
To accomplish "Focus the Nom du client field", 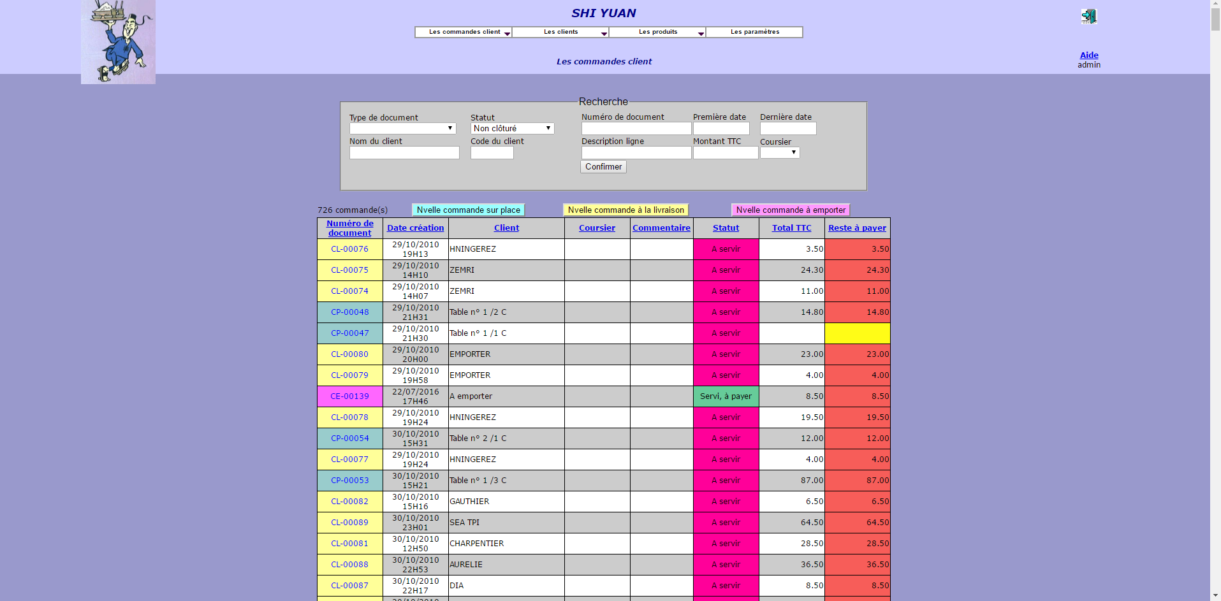I will 404,152.
